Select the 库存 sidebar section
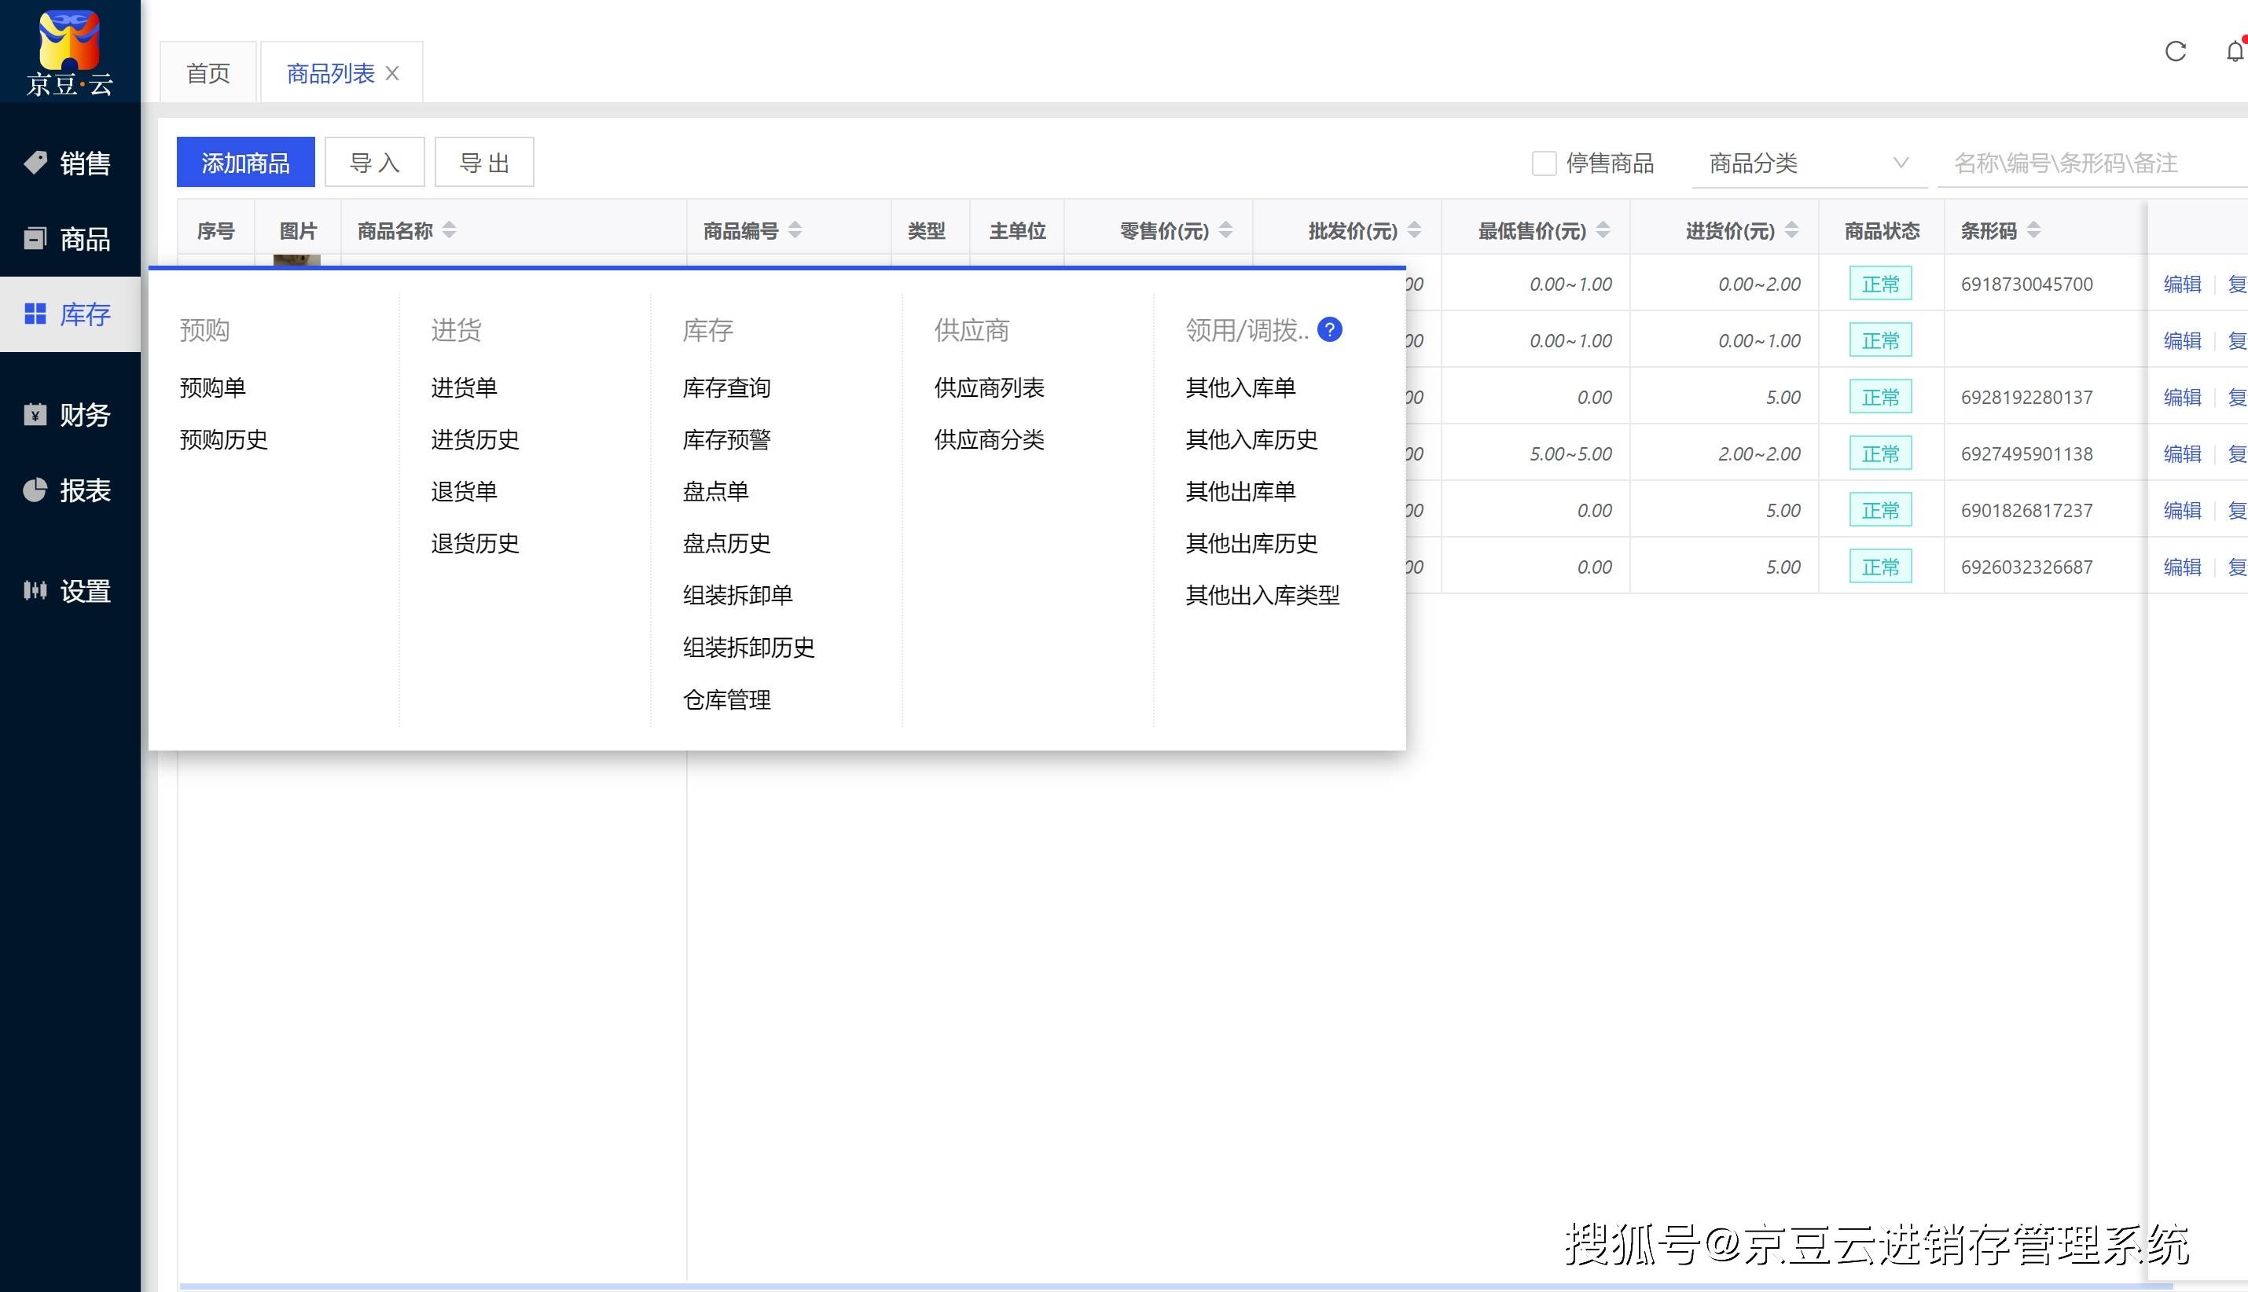Viewport: 2248px width, 1292px height. [69, 314]
